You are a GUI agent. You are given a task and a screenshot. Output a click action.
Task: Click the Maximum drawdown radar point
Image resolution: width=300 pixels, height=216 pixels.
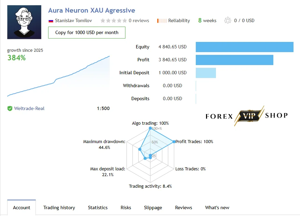click(140, 150)
